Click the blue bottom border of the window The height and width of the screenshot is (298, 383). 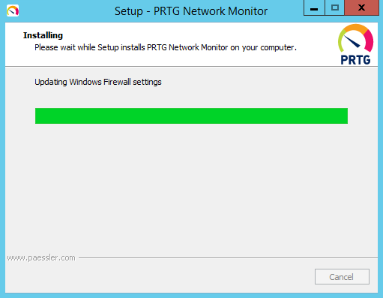click(191, 296)
